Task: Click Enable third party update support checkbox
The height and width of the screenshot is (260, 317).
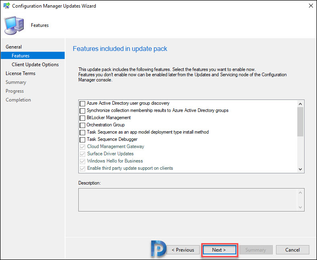Action: [82, 169]
